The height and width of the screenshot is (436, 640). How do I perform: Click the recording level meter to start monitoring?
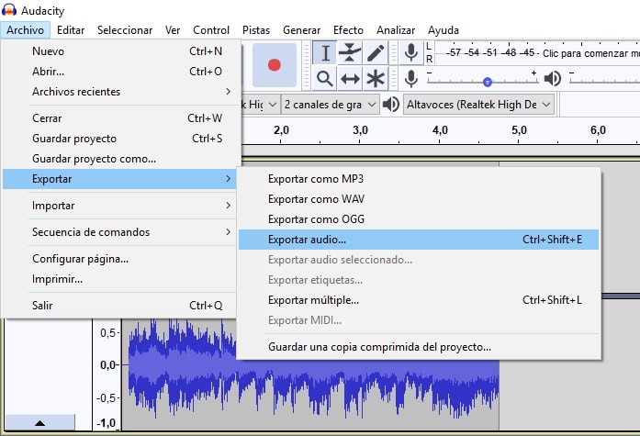click(537, 53)
